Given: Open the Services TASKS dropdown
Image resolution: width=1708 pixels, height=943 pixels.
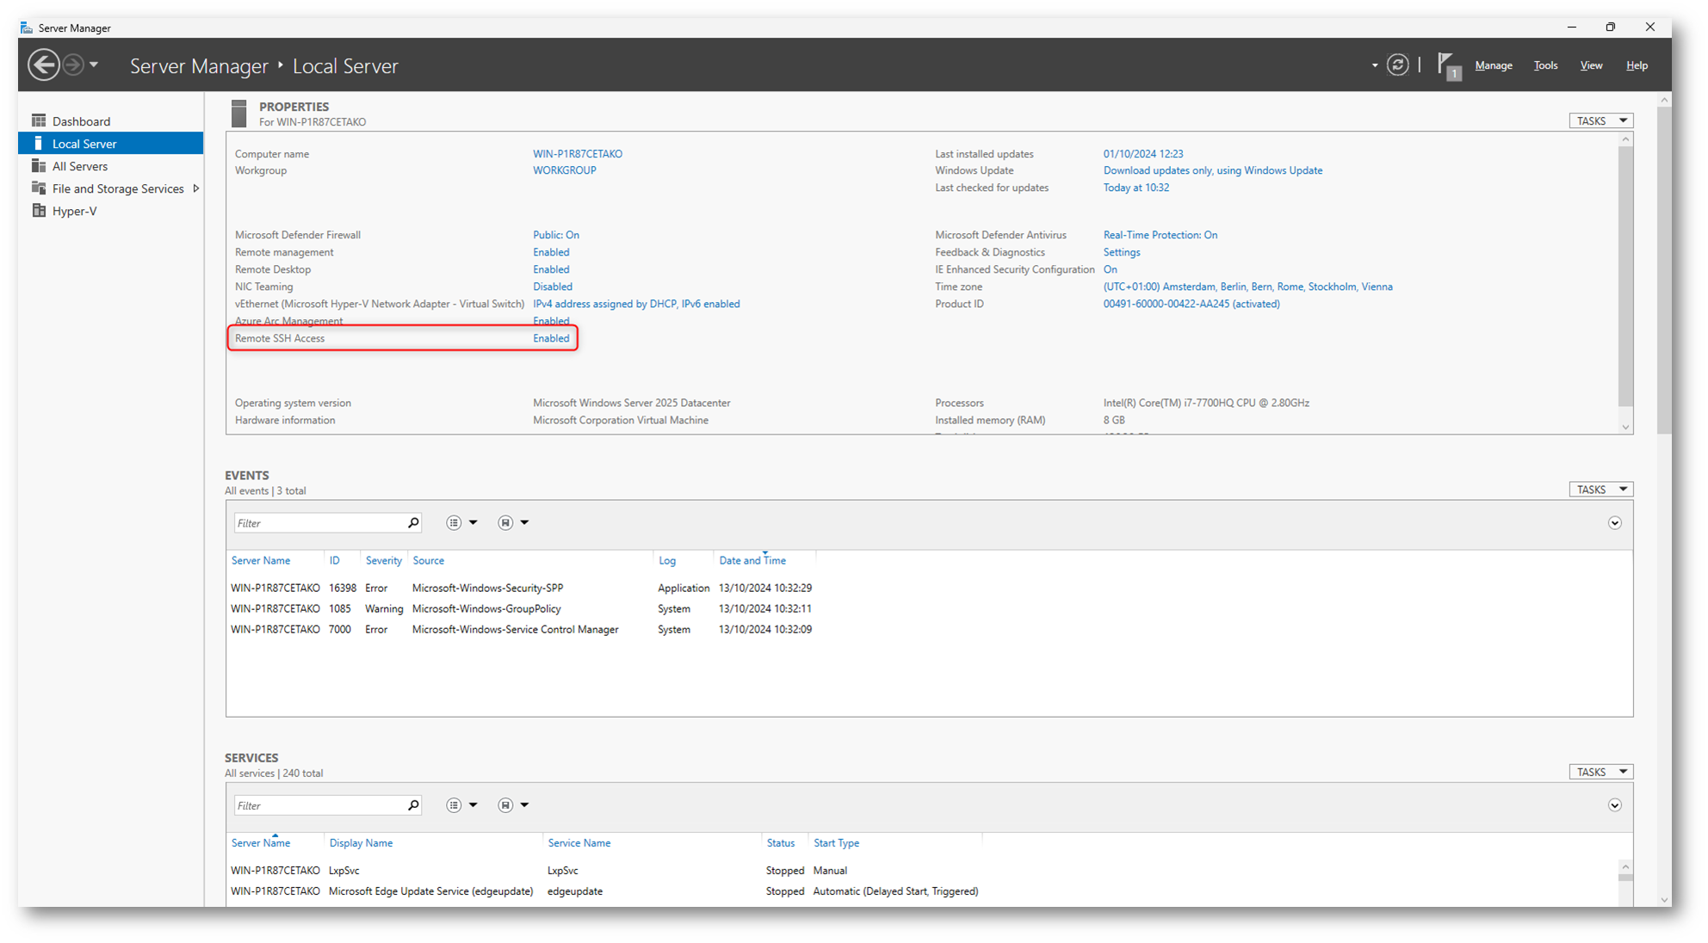Looking at the screenshot, I should point(1600,772).
